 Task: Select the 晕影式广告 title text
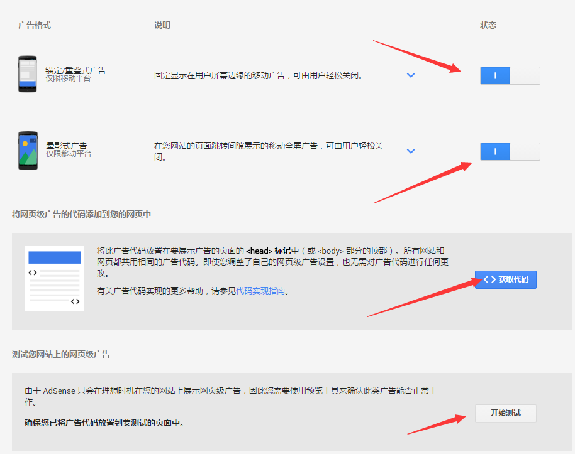[x=66, y=146]
